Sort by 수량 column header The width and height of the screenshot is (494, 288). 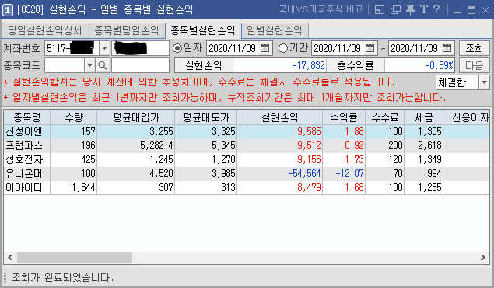[74, 117]
